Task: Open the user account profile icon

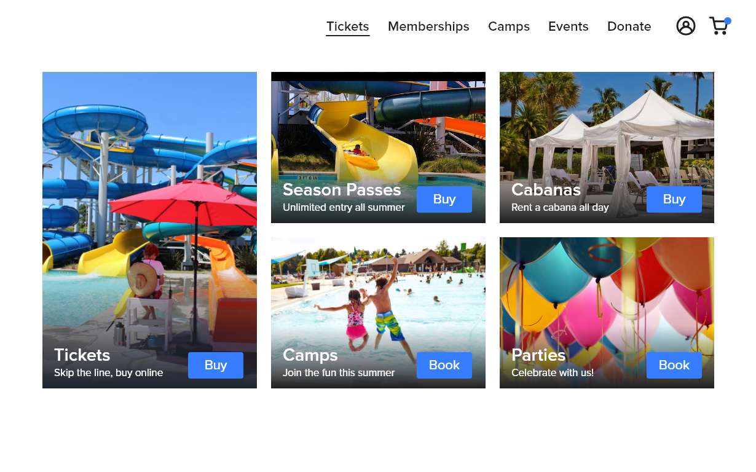Action: [685, 26]
